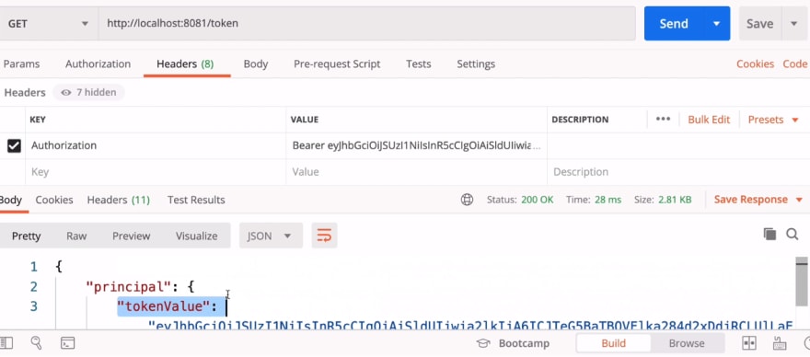Screen dimensions: 810x357
Task: Search the response body with magnifier icon
Action: click(x=793, y=235)
